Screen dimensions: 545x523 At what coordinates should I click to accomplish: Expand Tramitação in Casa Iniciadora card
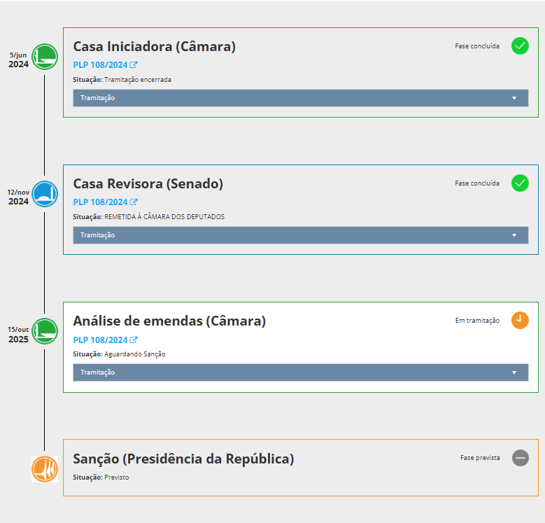click(x=301, y=98)
